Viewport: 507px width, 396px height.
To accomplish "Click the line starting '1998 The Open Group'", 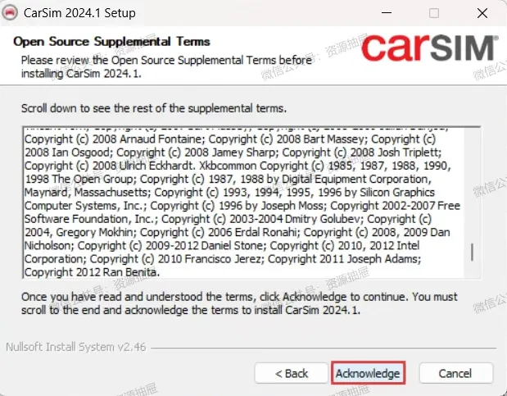I will [x=229, y=179].
